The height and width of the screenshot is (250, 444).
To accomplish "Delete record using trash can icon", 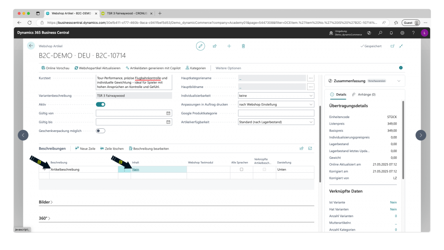I will (x=243, y=46).
